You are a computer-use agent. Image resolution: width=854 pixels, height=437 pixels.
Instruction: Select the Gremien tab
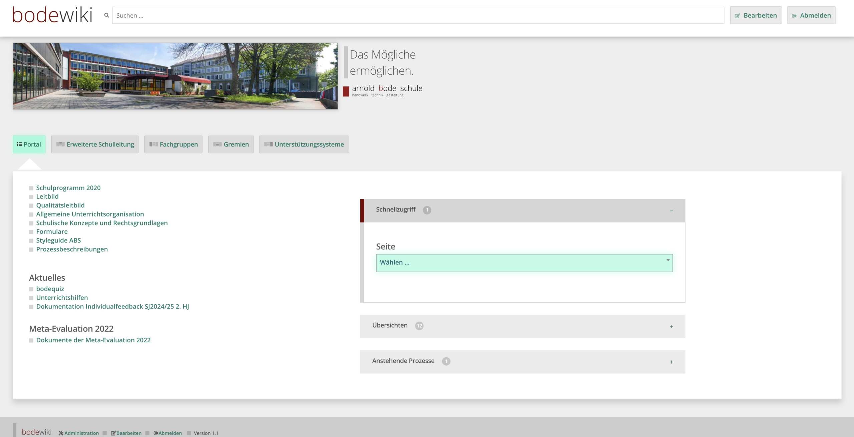click(x=231, y=144)
